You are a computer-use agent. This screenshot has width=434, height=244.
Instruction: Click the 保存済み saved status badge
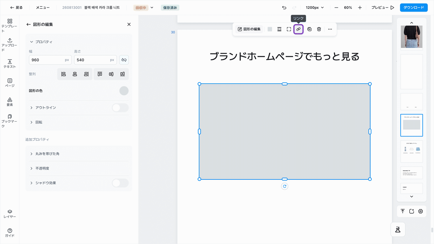click(x=170, y=8)
